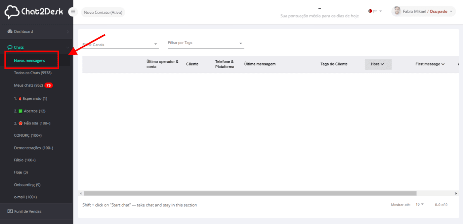The image size is (463, 224).
Task: Click Fabio Mikael's avatar picture
Action: coord(398,11)
